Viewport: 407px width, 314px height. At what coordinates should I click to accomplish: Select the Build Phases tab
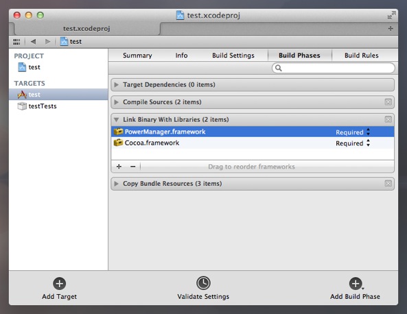click(x=299, y=56)
